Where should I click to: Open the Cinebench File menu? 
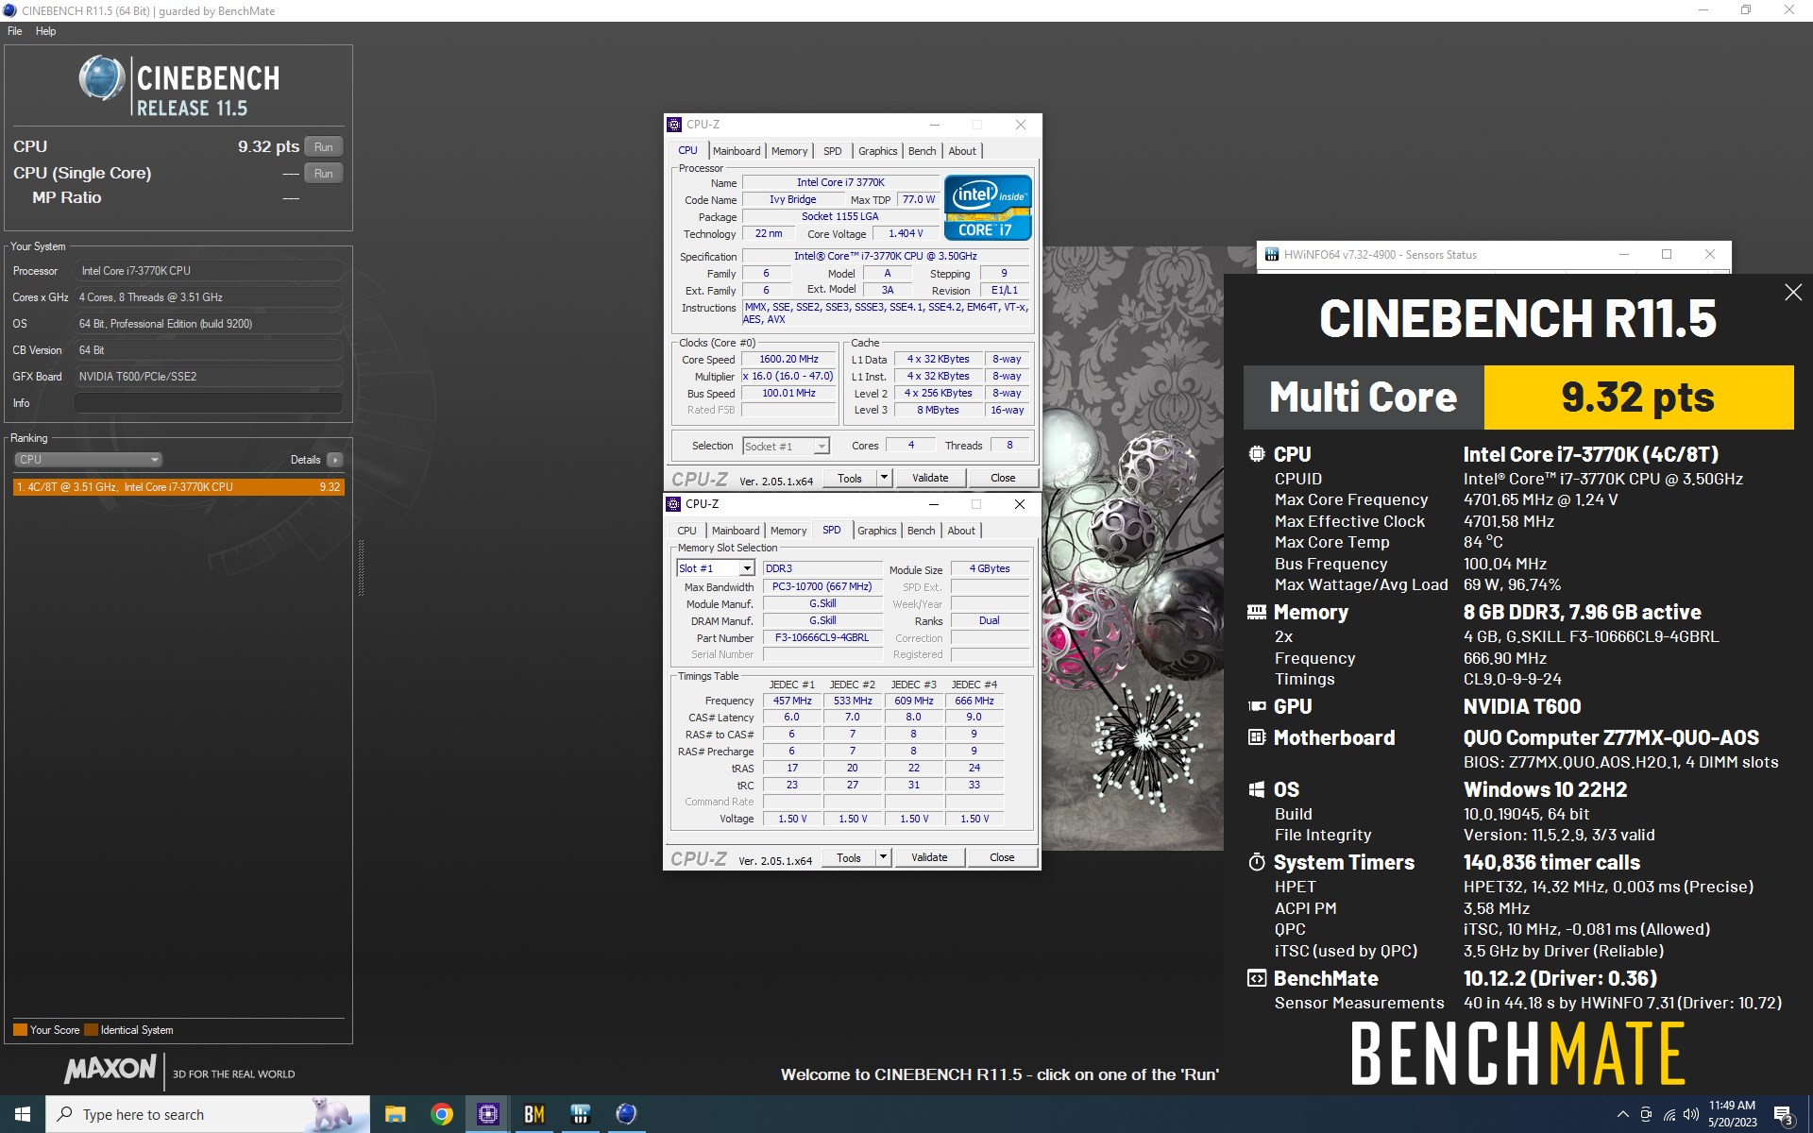tap(15, 31)
